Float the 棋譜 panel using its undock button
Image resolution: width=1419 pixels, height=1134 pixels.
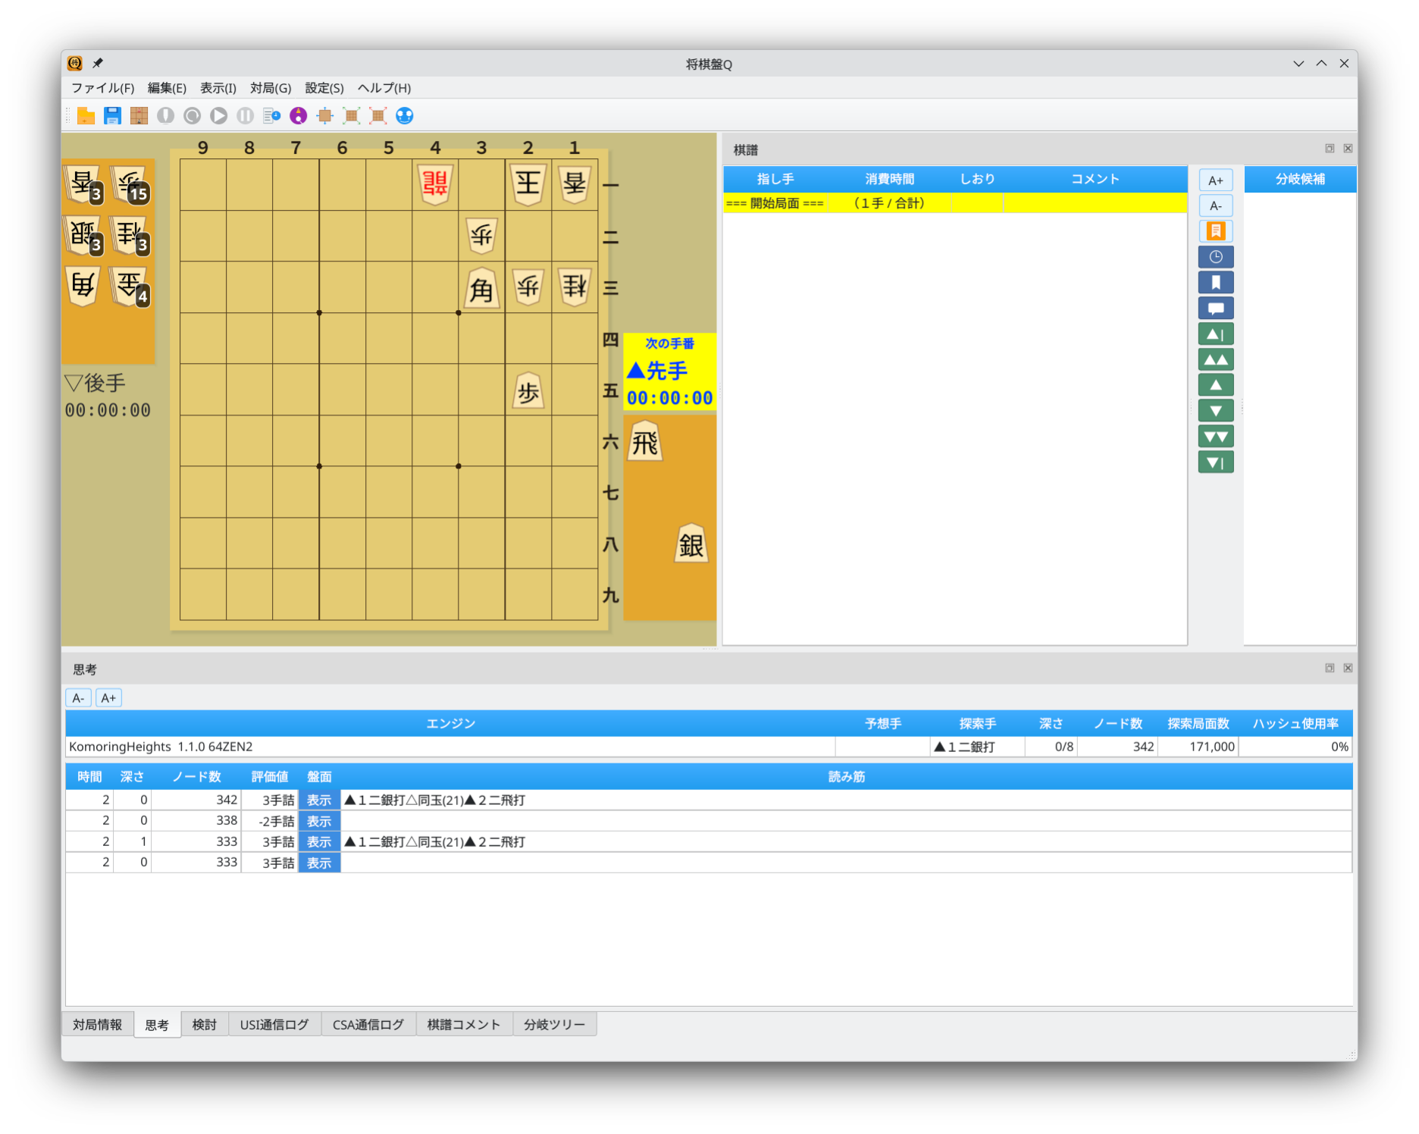(1329, 149)
